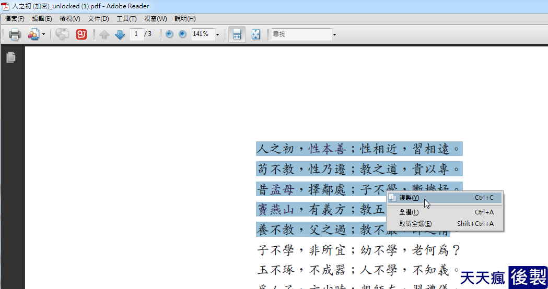Click the Find search text field

(301, 34)
